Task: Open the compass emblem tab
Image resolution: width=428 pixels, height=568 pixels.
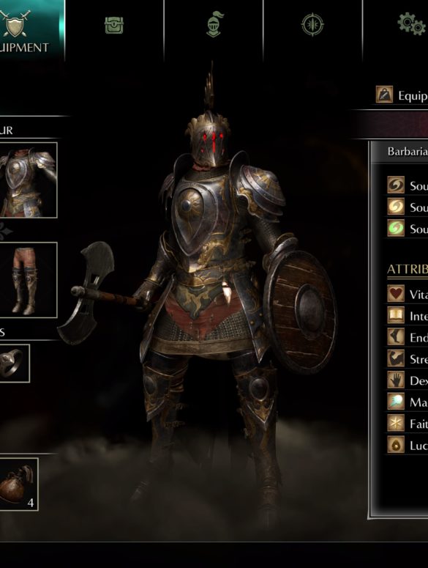Action: 312,25
